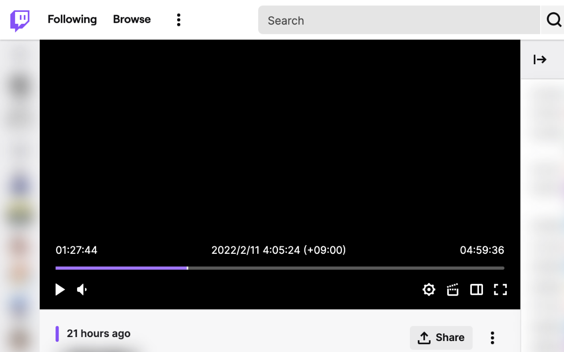The height and width of the screenshot is (352, 564).
Task: Click the Twitch logo
Action: (20, 20)
